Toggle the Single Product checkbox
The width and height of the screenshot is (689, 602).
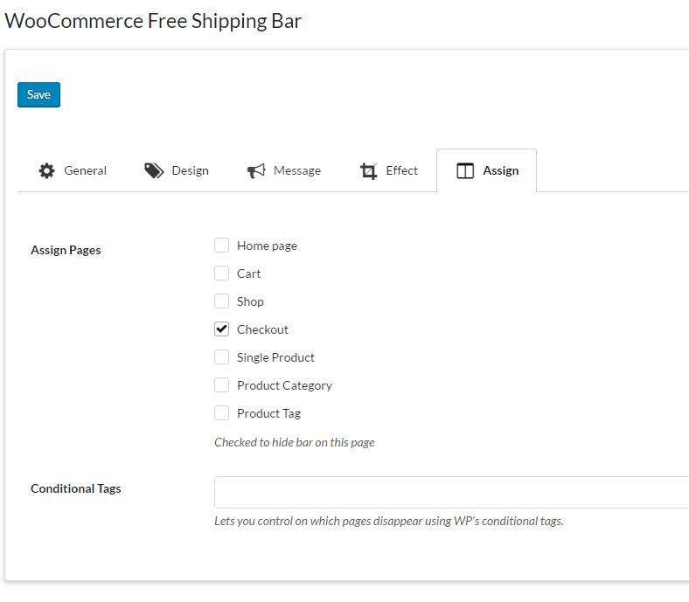point(222,357)
